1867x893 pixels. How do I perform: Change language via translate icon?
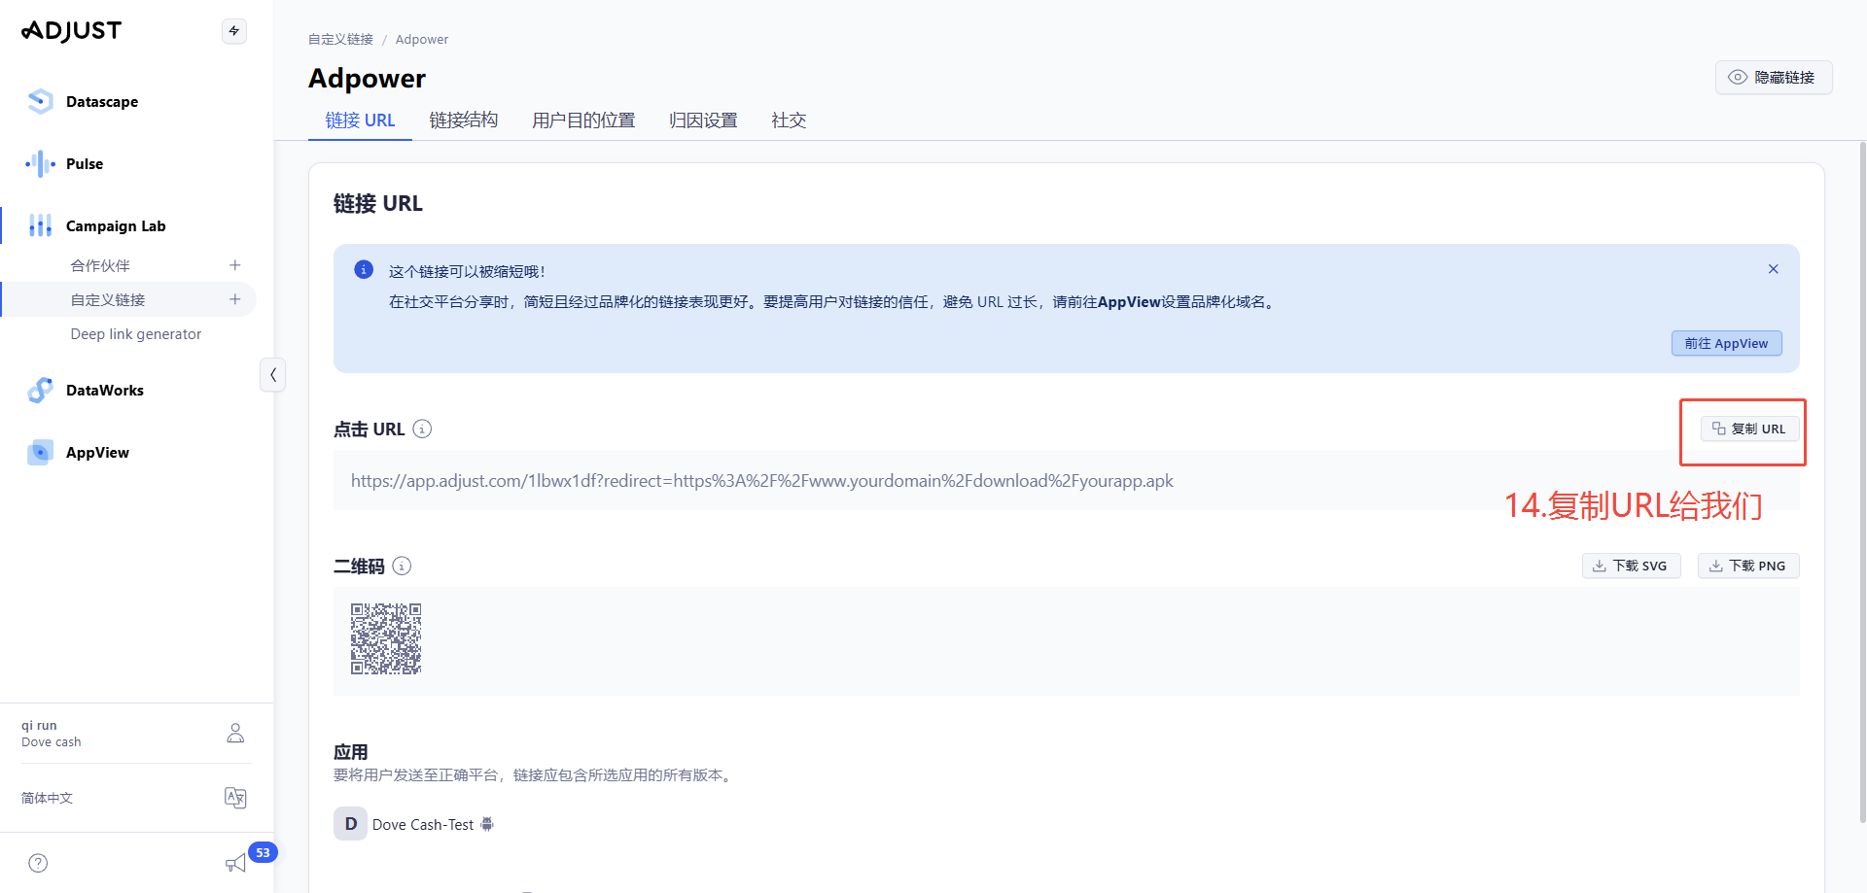coord(235,798)
